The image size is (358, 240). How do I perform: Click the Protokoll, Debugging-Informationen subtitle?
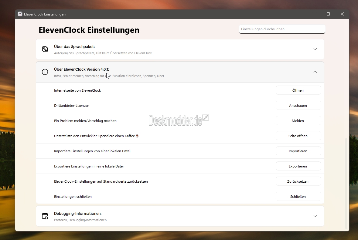80,220
